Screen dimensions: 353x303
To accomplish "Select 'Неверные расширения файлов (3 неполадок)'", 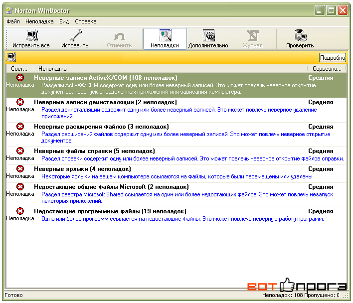I will point(101,127).
